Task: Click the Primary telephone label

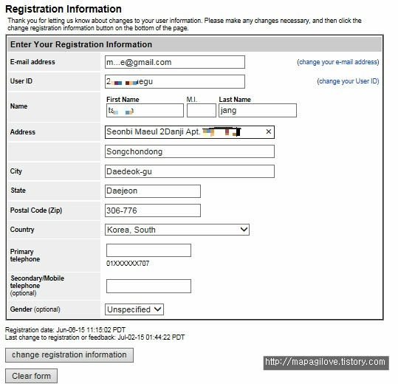Action: 25,256
